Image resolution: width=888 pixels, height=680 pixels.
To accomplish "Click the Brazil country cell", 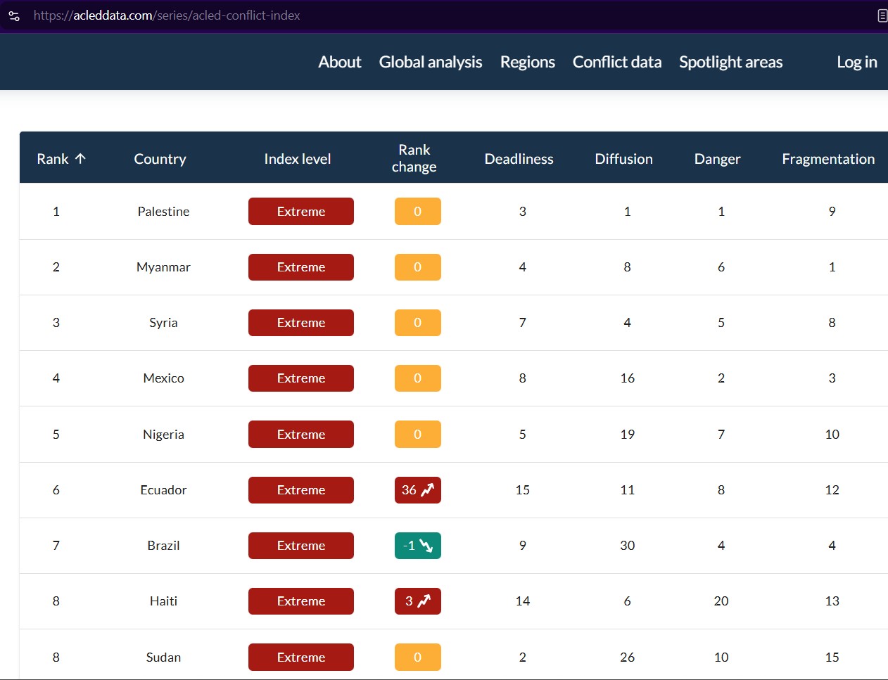I will click(x=163, y=546).
